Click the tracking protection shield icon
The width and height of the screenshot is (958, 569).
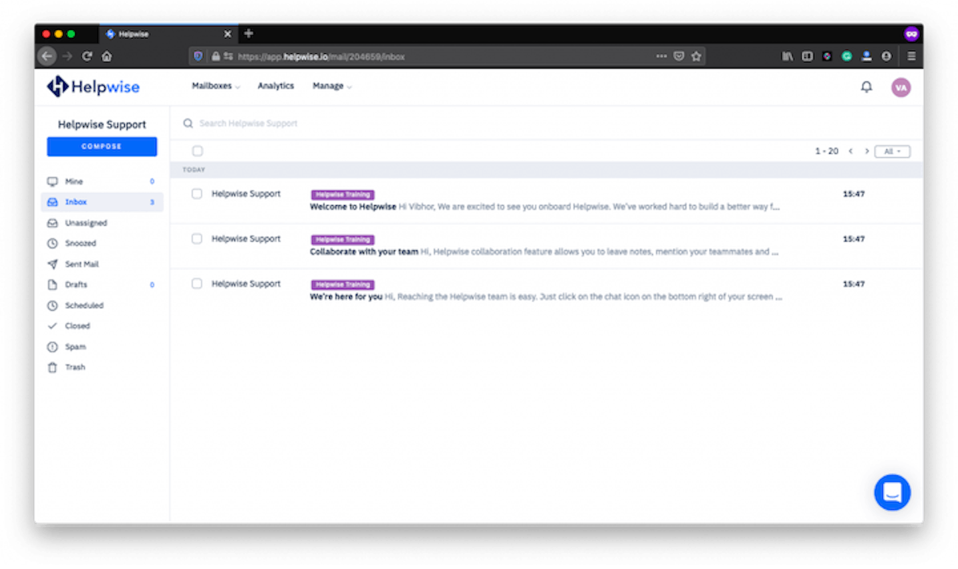198,57
